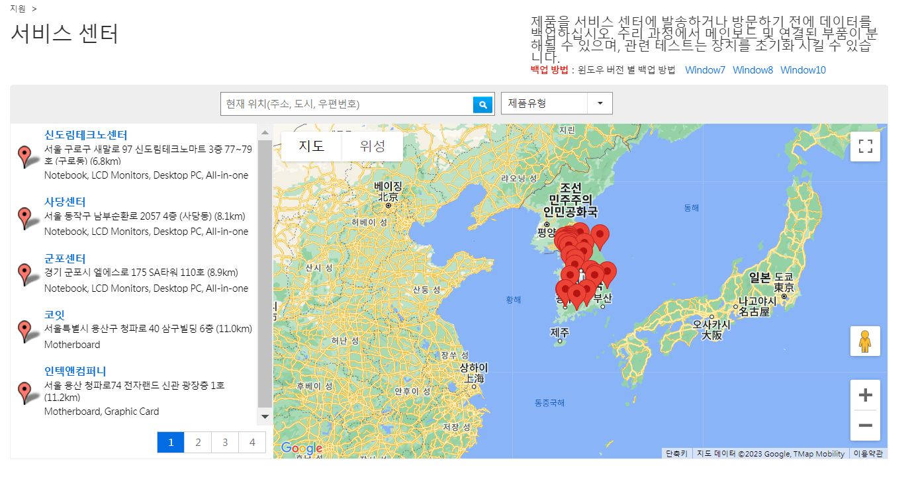Screen dimensions: 910x481
Task: Switch map to 지도 view
Action: [x=312, y=146]
